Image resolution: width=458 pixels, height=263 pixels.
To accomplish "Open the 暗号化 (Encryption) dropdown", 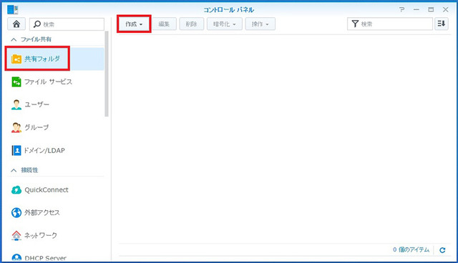I will [x=224, y=24].
